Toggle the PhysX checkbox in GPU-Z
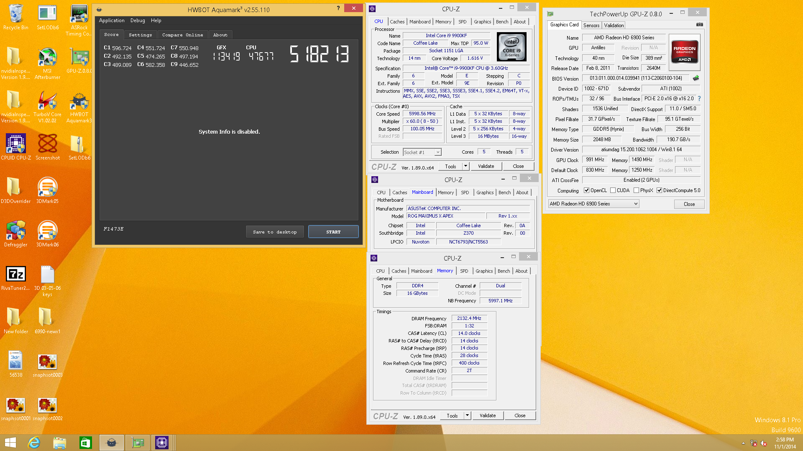Viewport: 803px width, 451px height. click(636, 190)
